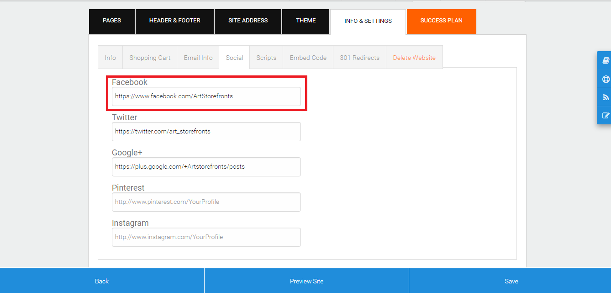Switch to the Scripts subtab

(266, 57)
